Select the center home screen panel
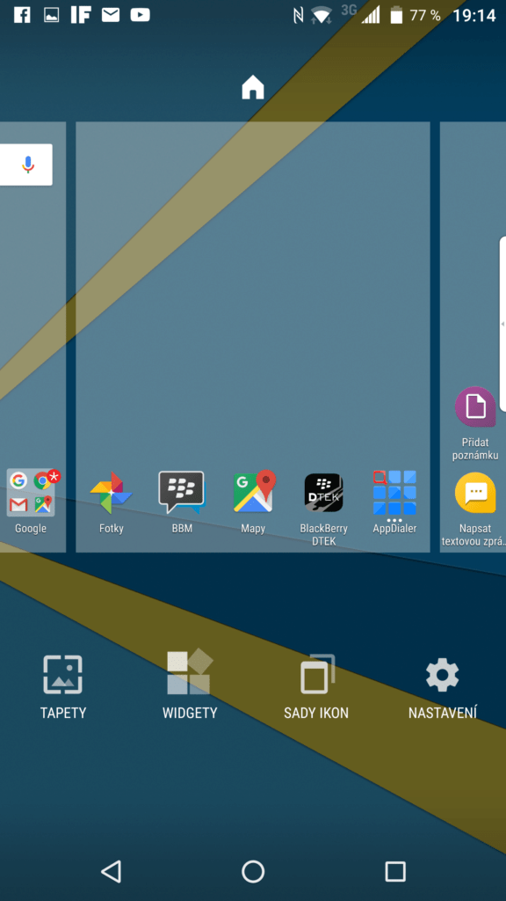Screen dimensions: 506x901 [x=253, y=337]
